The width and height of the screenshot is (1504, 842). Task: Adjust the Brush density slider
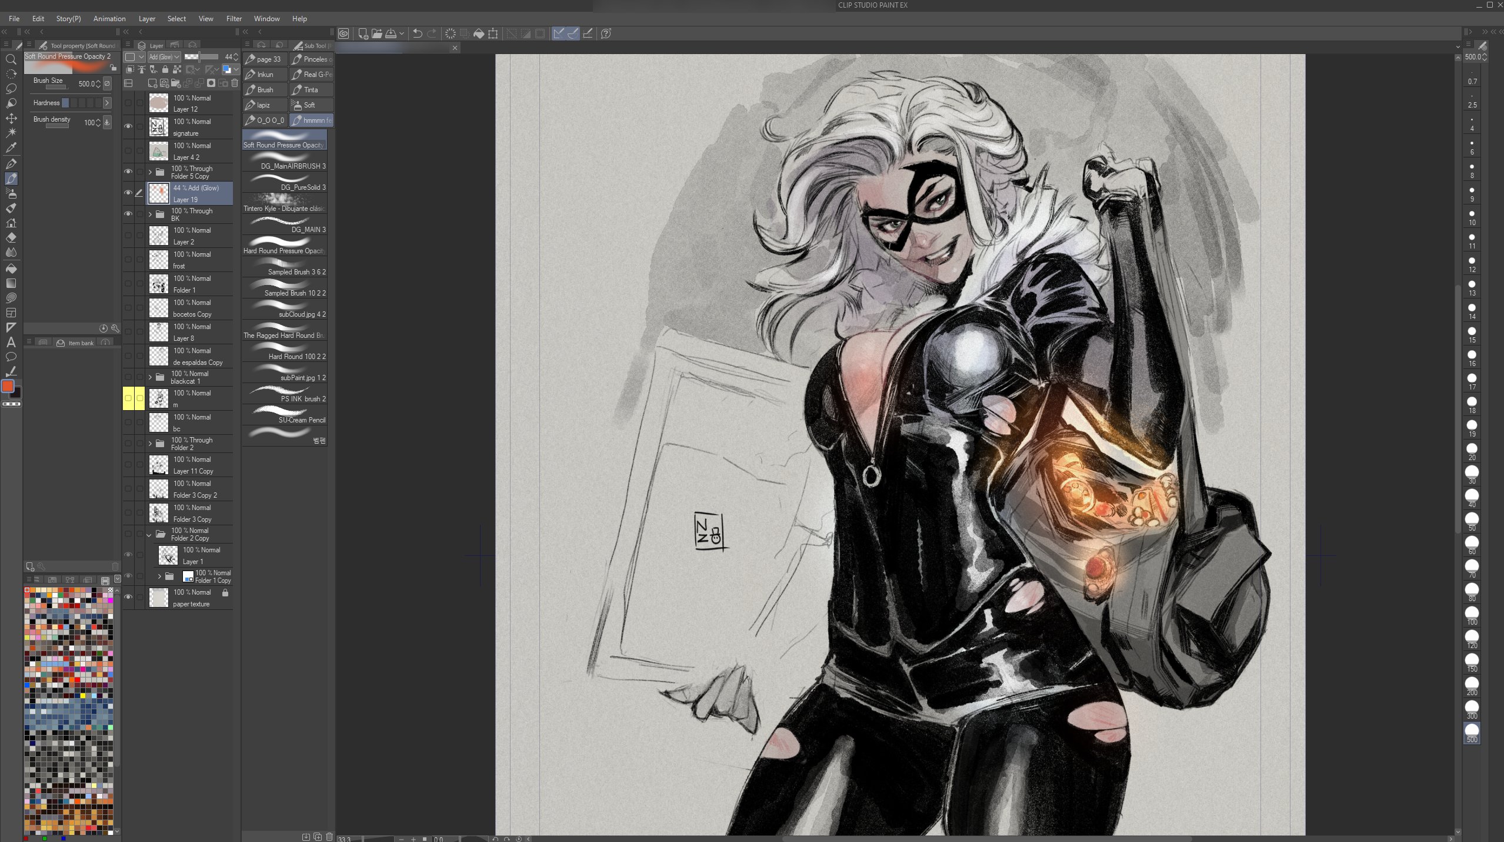click(x=58, y=126)
